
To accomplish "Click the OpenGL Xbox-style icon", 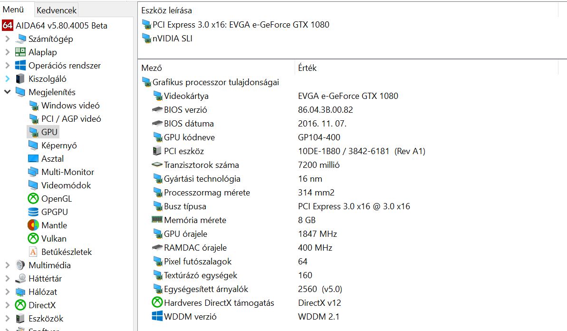I will pyautogui.click(x=33, y=199).
